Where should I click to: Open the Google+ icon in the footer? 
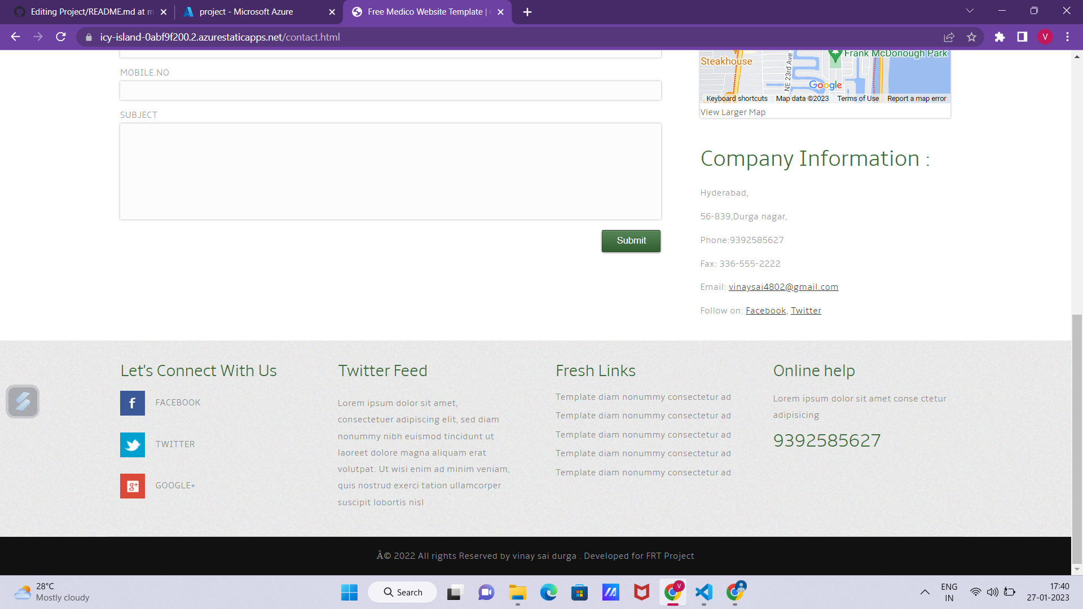click(132, 486)
